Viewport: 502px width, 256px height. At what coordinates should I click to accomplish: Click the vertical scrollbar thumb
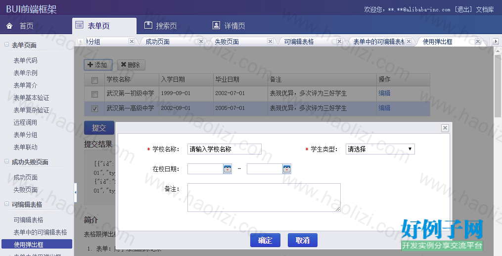(x=498, y=87)
